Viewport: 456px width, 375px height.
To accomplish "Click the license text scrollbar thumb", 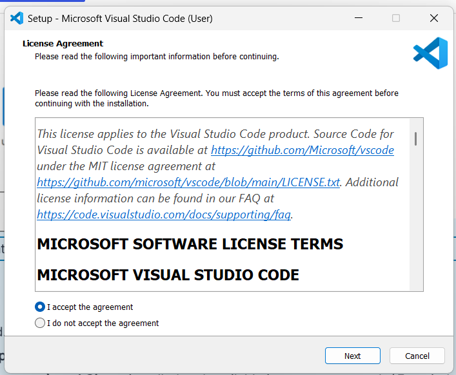I will tap(416, 139).
